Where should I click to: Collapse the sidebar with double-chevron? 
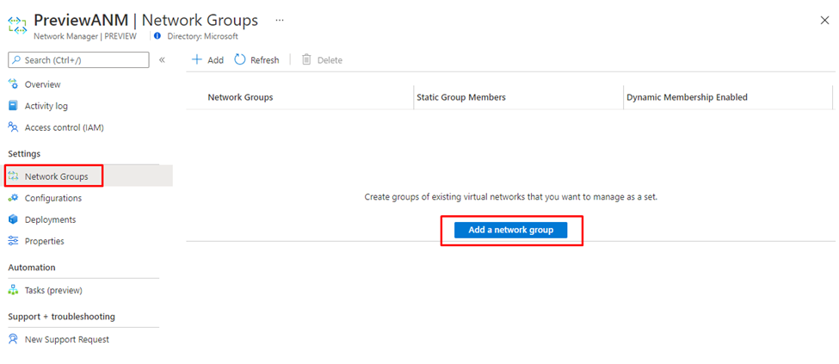(x=162, y=60)
